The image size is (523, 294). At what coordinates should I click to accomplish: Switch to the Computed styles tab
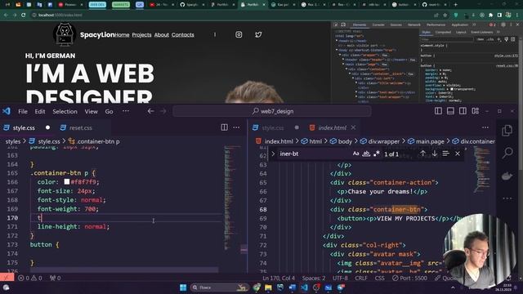443,32
